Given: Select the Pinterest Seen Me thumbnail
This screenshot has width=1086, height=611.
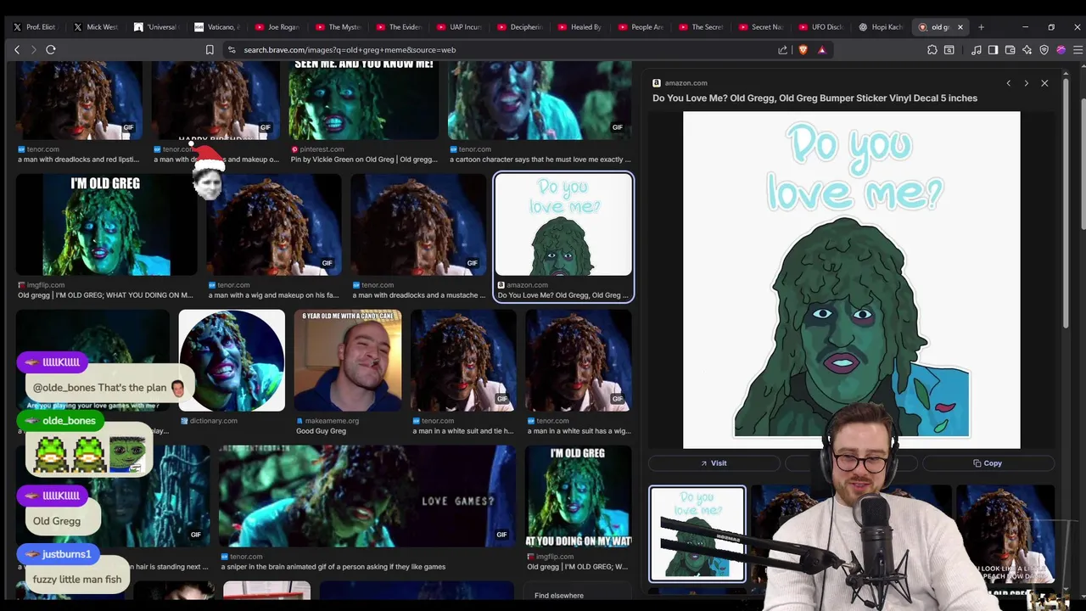Looking at the screenshot, I should pos(364,100).
